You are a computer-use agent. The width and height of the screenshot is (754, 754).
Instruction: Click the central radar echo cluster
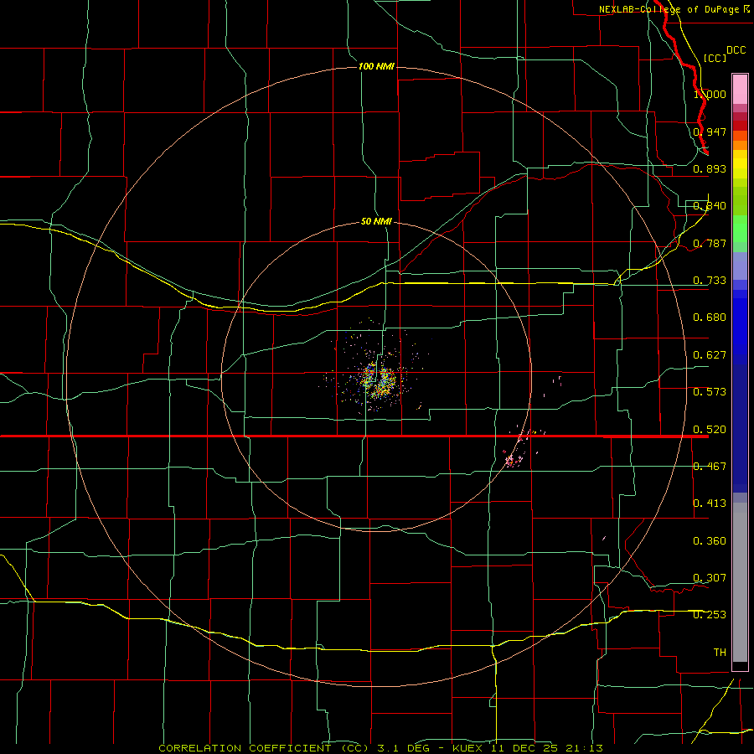tap(379, 380)
